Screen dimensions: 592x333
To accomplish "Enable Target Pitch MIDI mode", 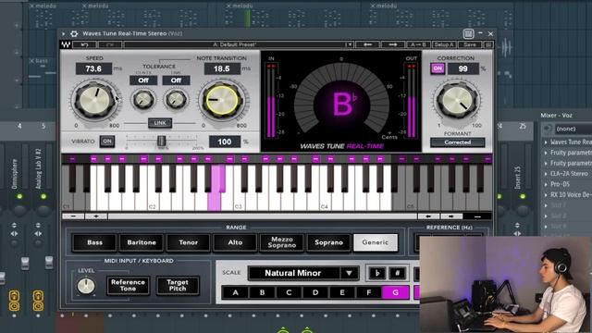I will pos(178,286).
